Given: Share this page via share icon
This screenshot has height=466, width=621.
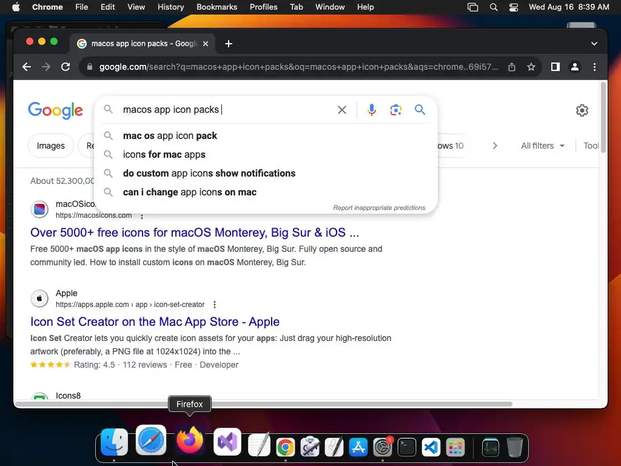Looking at the screenshot, I should [x=512, y=67].
